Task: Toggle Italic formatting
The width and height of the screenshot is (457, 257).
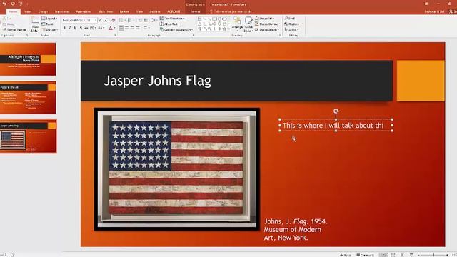Action: pos(70,28)
